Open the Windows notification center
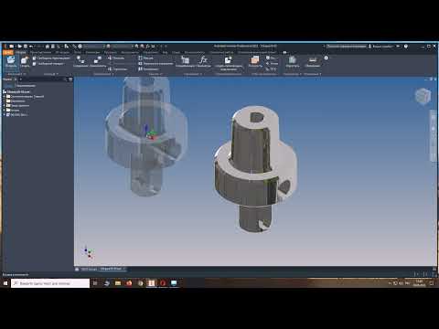The width and height of the screenshot is (439, 329). point(432,283)
